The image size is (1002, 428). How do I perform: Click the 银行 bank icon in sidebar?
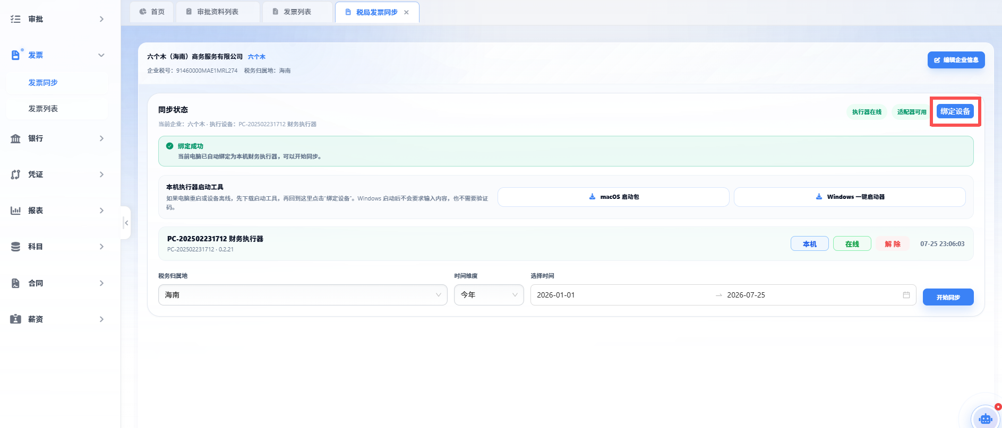15,138
